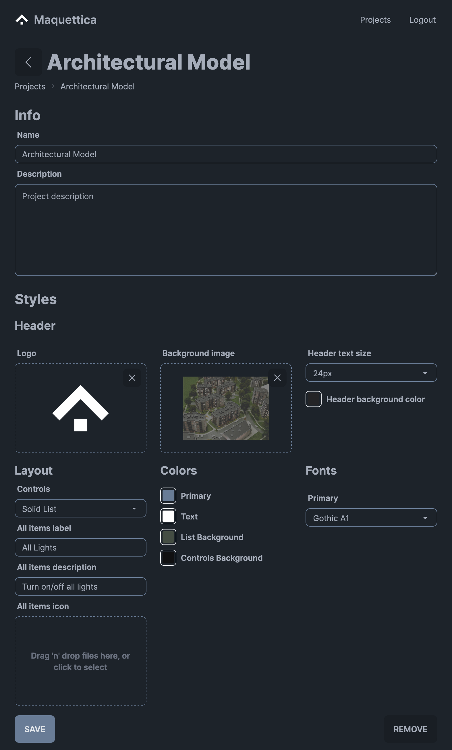Click Logout in the top navigation
This screenshot has width=452, height=750.
(x=422, y=20)
